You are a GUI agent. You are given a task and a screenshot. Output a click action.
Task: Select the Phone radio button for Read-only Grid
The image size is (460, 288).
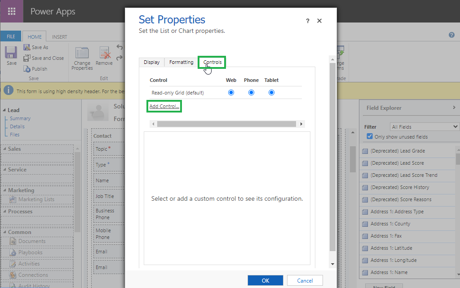(251, 93)
